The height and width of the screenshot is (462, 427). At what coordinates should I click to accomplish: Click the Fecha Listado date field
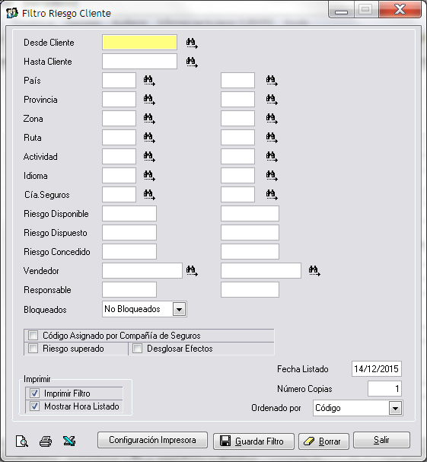[x=376, y=368]
